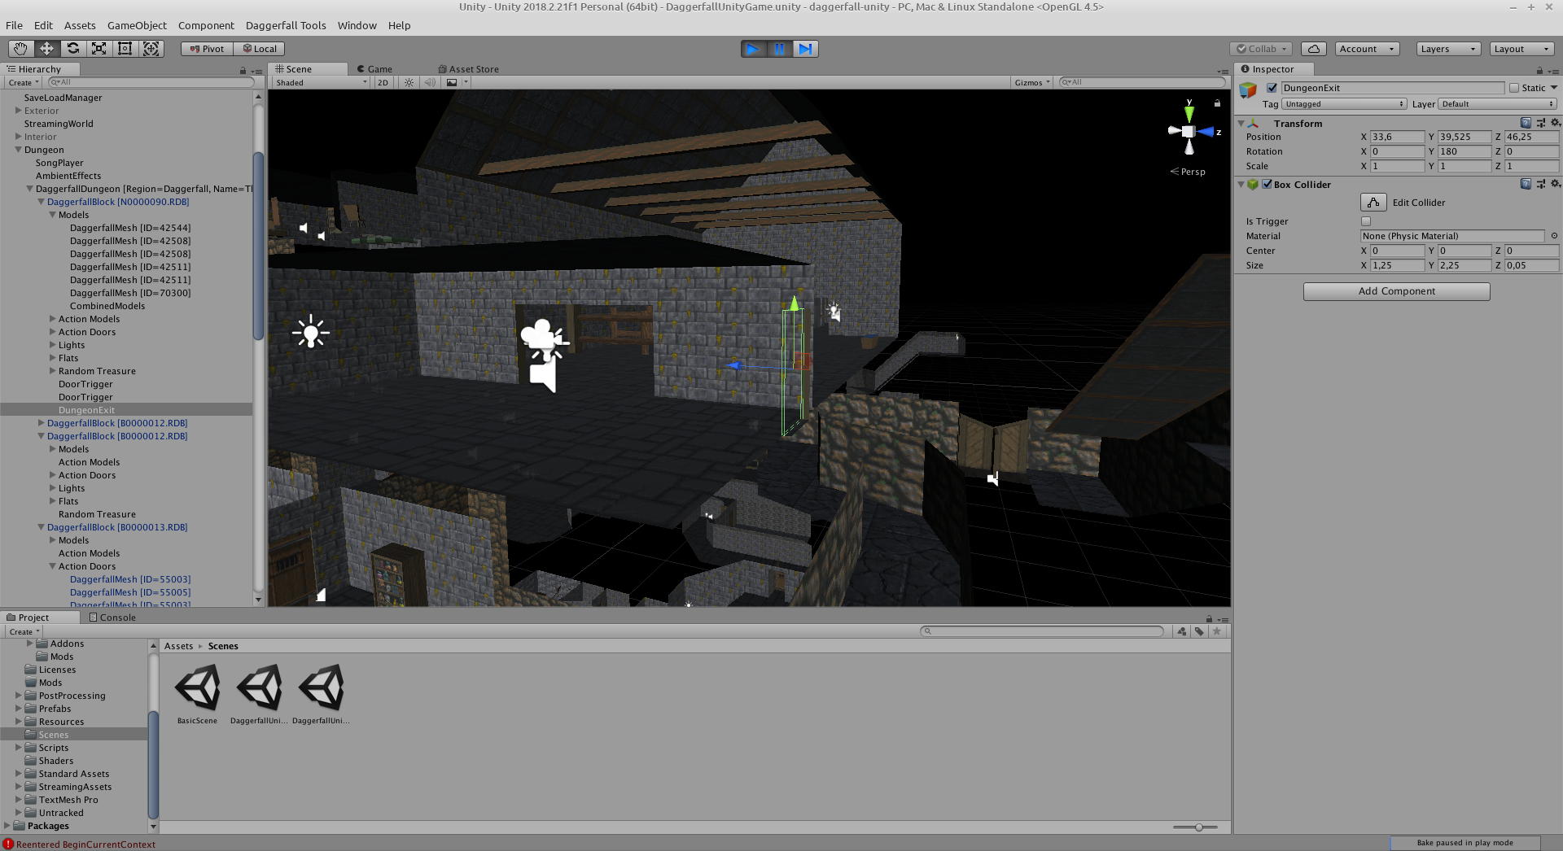
Task: Open Transform component help icon
Action: pyautogui.click(x=1526, y=123)
